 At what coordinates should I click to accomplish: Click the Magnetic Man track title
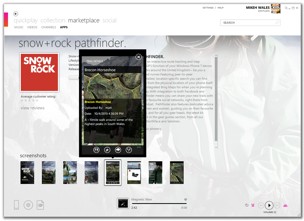click(x=142, y=199)
